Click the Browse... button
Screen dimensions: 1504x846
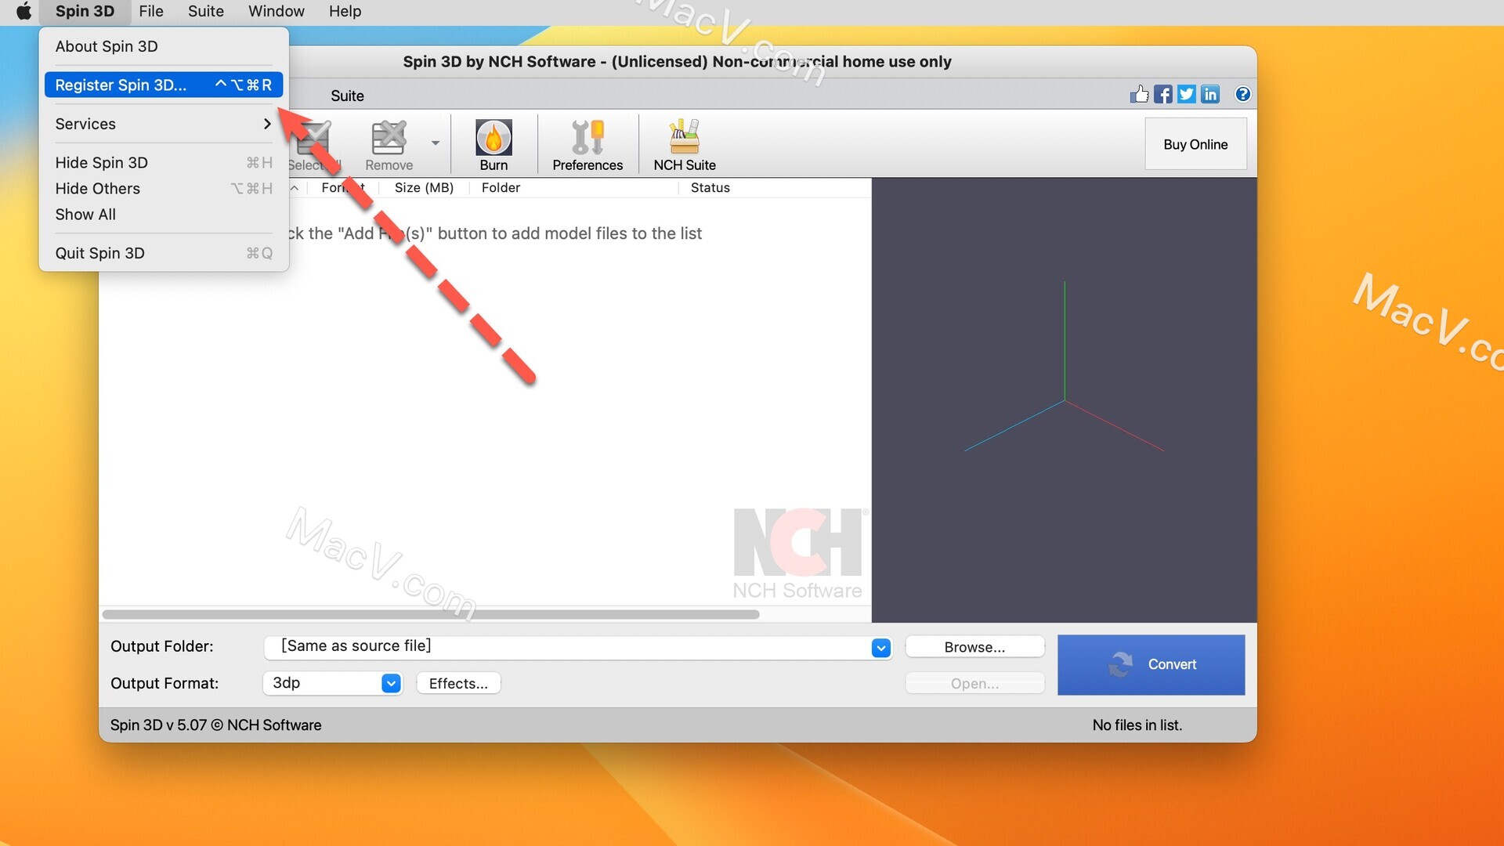[974, 647]
